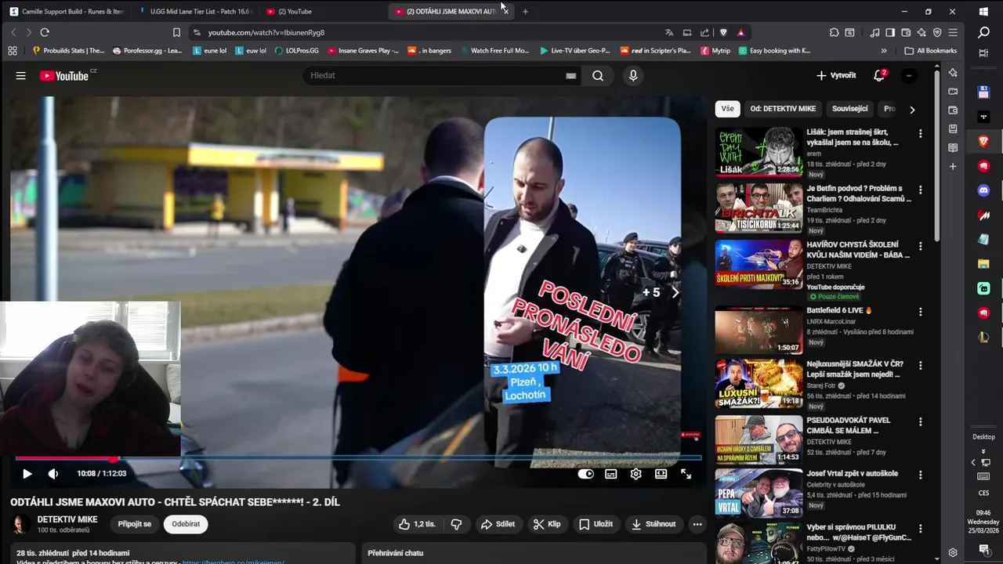Open options menu for Josef Vrtal video
The image size is (1003, 564).
pos(921,475)
